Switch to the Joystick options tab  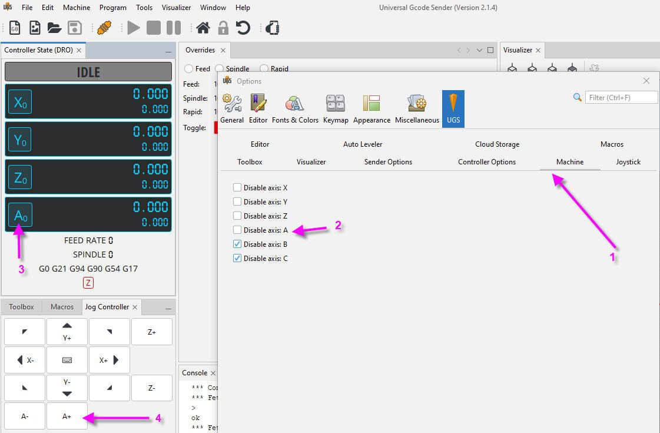coord(628,162)
